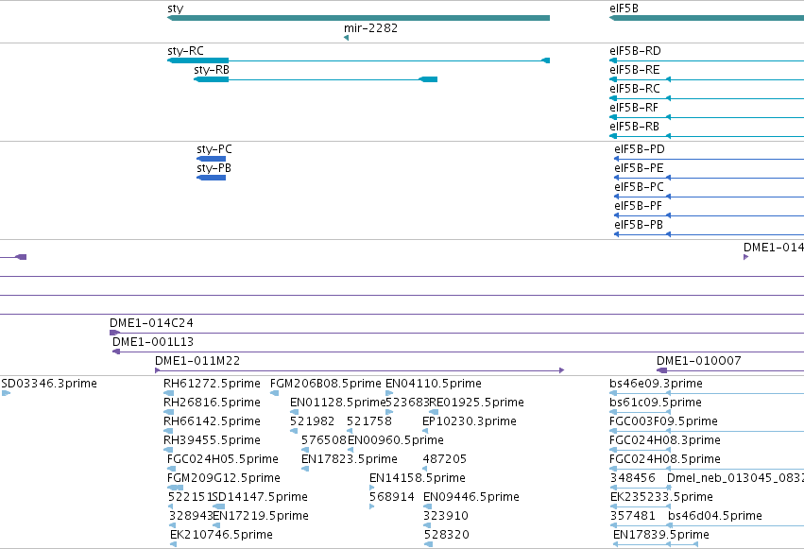Select the sty-PC protein bar
Viewport: 804px width, 549px height.
point(212,159)
